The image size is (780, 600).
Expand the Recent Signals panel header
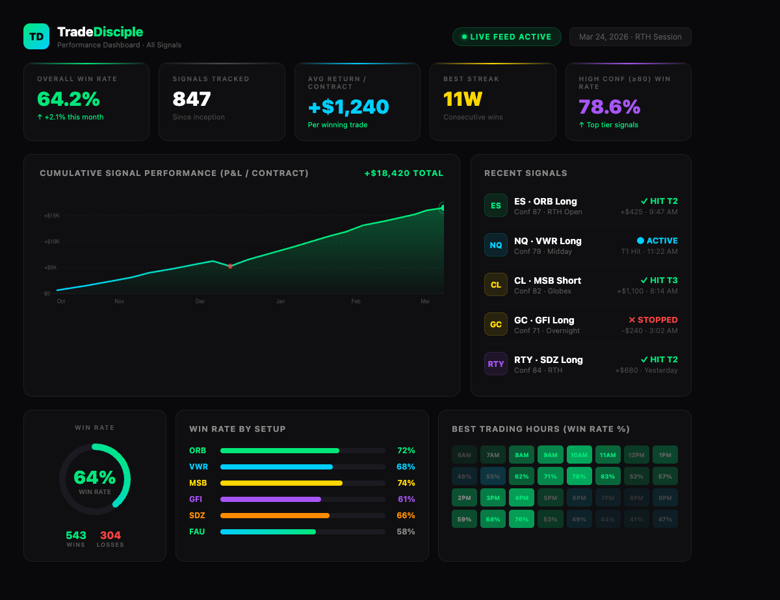526,173
